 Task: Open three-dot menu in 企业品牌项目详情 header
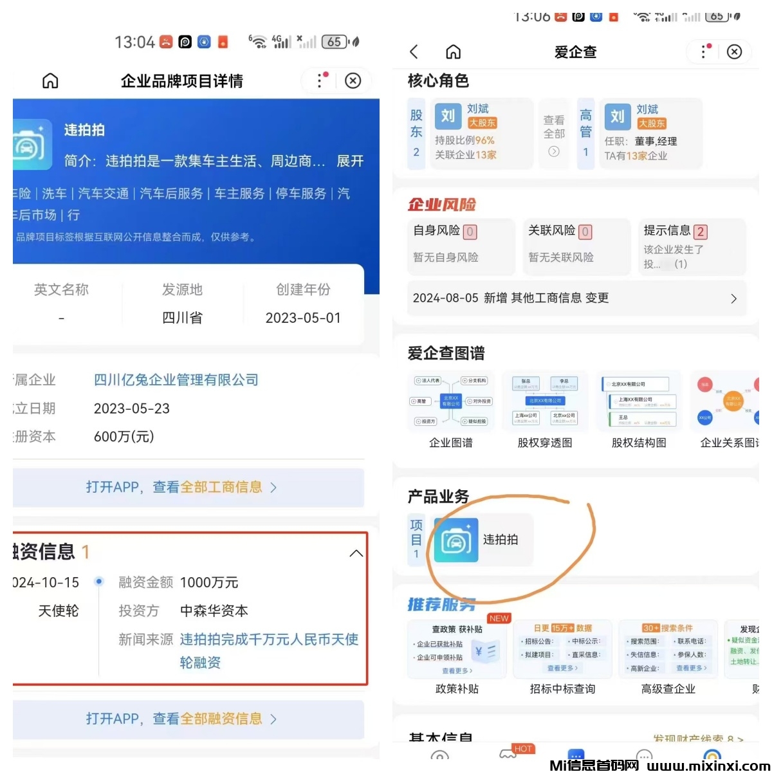point(320,80)
